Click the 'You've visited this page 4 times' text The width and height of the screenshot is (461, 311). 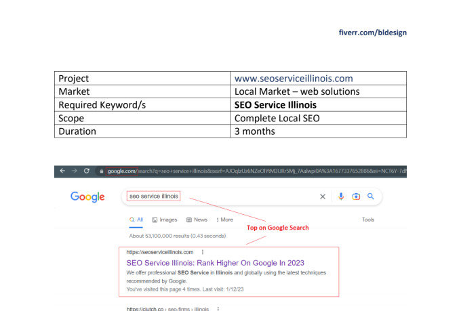pos(185,289)
